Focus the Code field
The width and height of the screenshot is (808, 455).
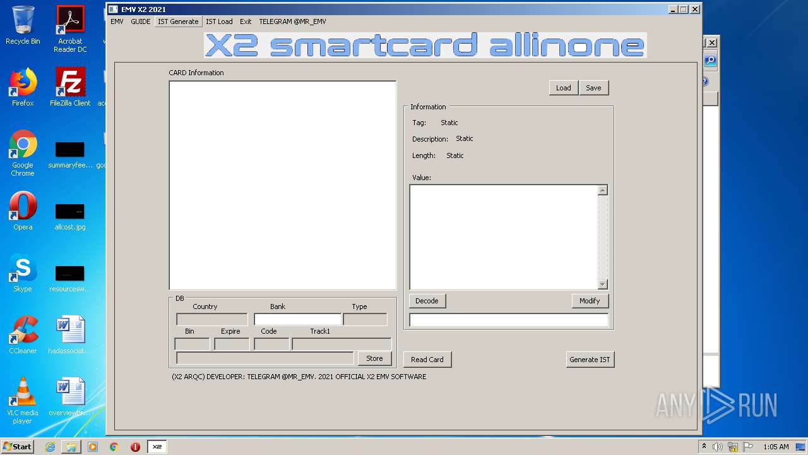[271, 344]
